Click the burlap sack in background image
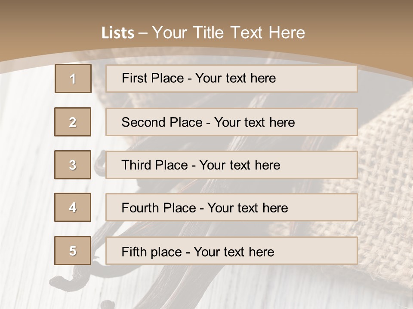 pyautogui.click(x=374, y=184)
